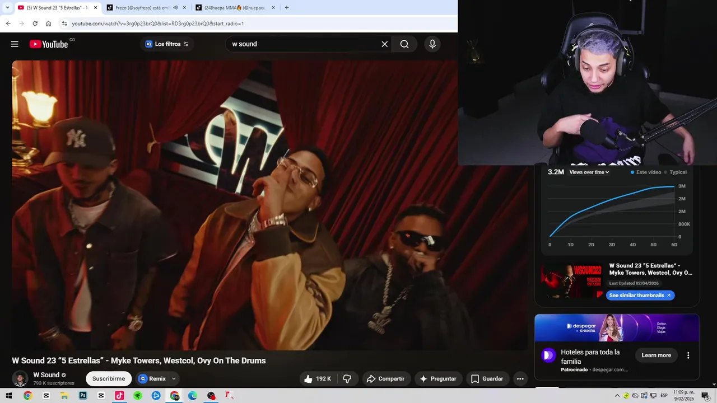The height and width of the screenshot is (403, 717).
Task: Show hidden system tray icons chevron
Action: (617, 396)
